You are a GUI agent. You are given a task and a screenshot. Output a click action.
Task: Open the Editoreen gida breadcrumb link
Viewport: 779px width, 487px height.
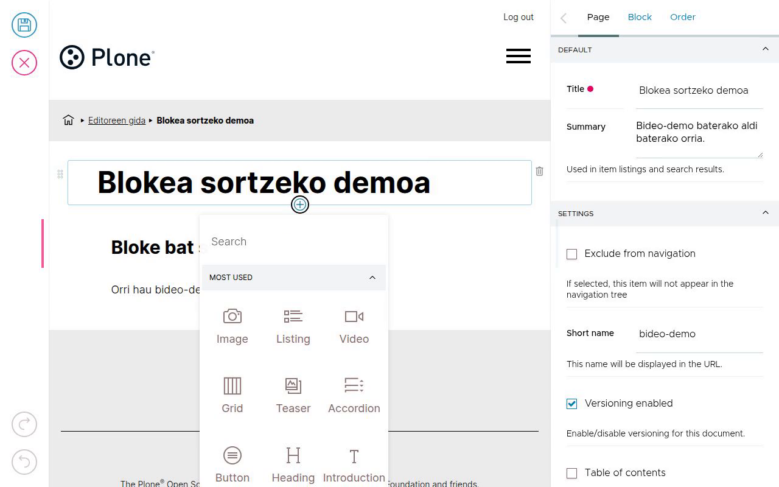point(117,121)
